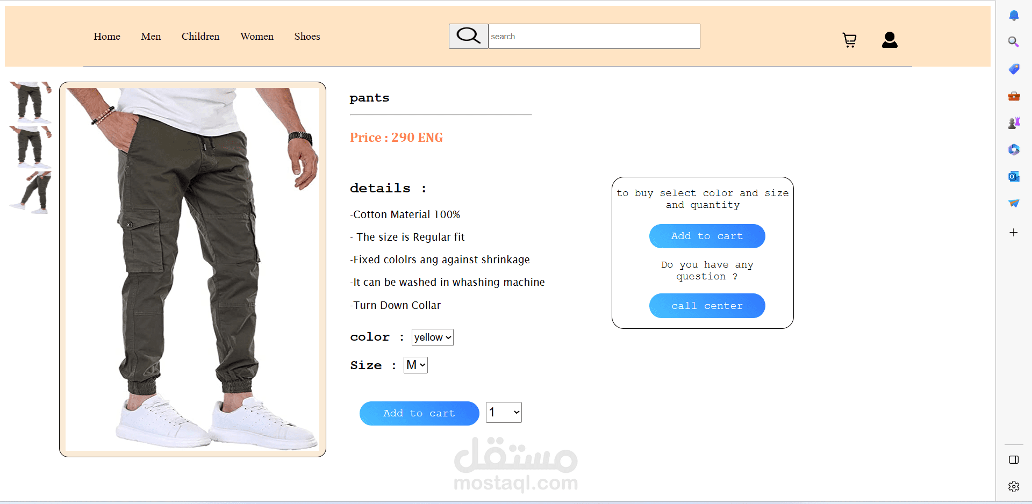Open the sidebar search magnifier icon

(1014, 42)
